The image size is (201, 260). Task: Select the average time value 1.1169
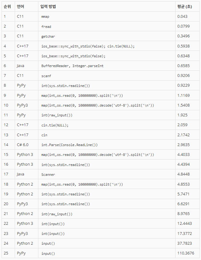[184, 95]
